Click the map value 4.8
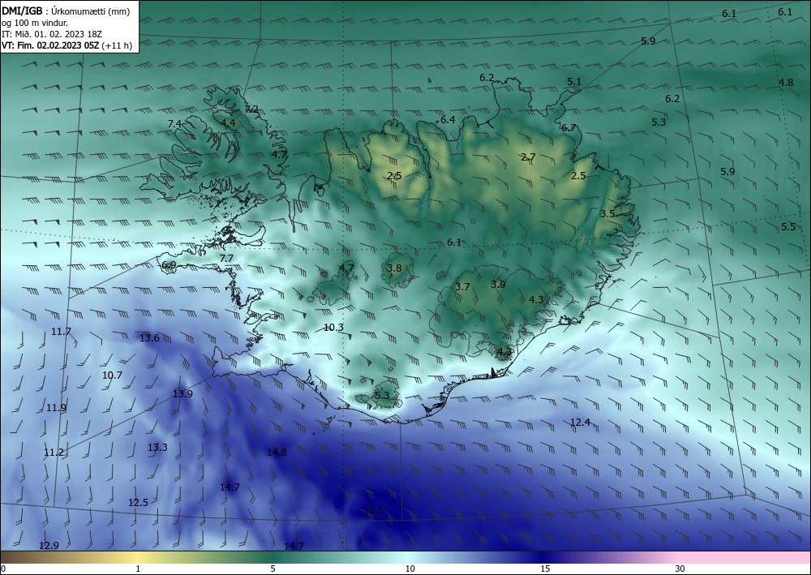This screenshot has height=575, width=811. point(786,82)
